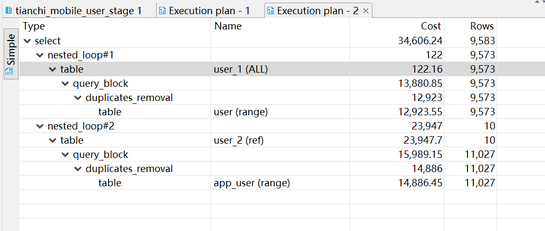Click the name cell 'user_2 (ref)'

pos(239,140)
